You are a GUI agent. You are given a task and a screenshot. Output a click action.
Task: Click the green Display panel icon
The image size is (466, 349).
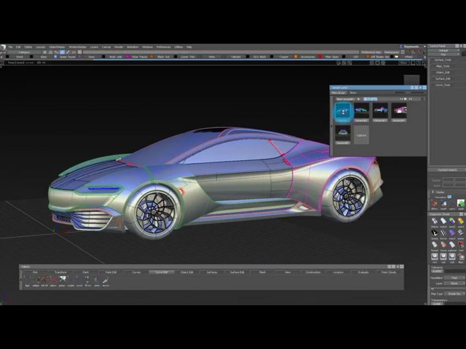coord(461,204)
